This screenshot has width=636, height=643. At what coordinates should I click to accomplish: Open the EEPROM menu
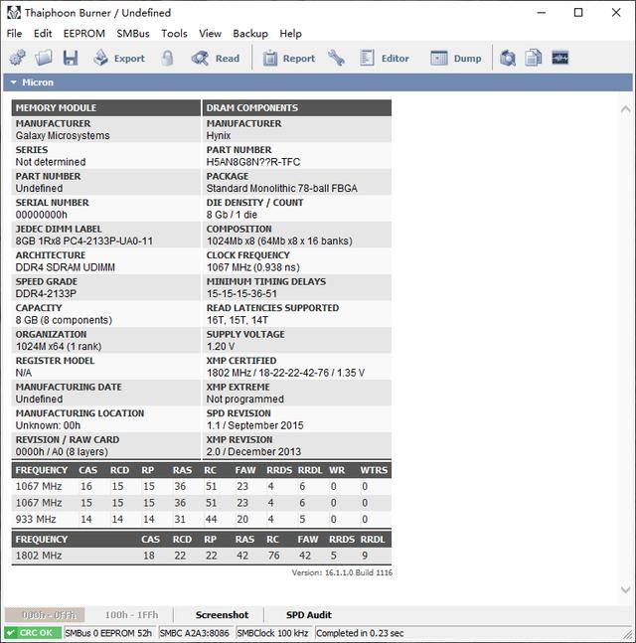click(84, 34)
